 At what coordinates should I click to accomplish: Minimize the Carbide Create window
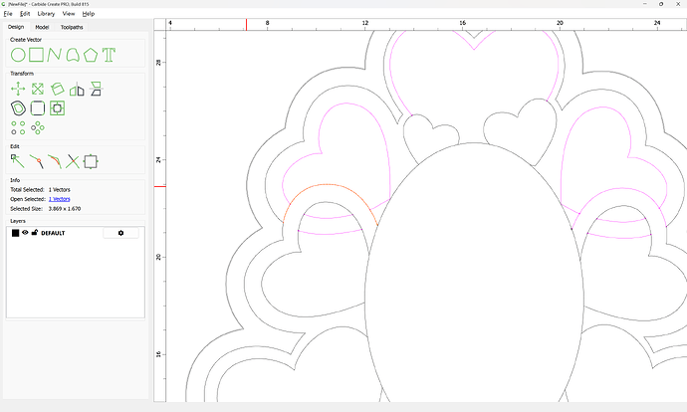645,4
